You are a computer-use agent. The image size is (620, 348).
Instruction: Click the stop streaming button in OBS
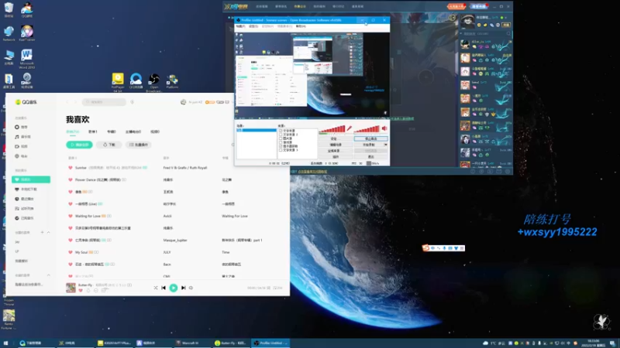[371, 139]
